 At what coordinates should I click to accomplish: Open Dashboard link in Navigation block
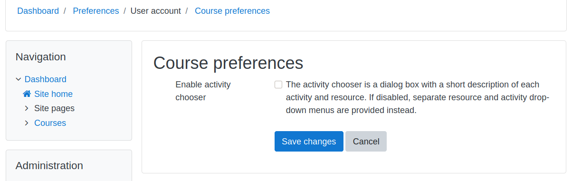pyautogui.click(x=46, y=79)
